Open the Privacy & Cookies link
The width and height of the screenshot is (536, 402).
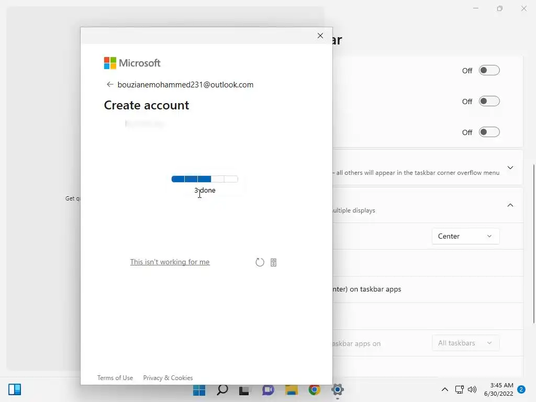click(x=168, y=378)
